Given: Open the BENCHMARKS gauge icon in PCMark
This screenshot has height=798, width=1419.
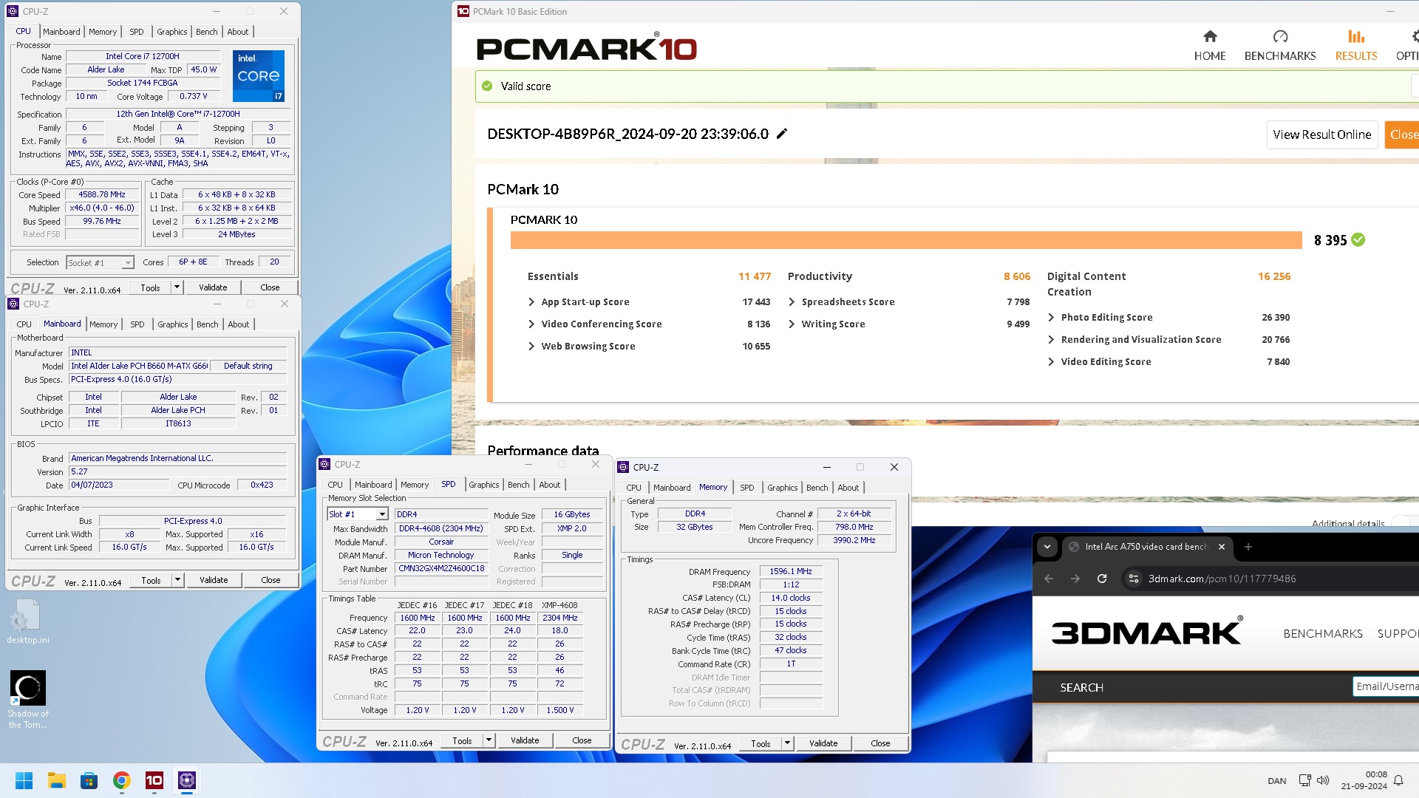Looking at the screenshot, I should [x=1280, y=36].
